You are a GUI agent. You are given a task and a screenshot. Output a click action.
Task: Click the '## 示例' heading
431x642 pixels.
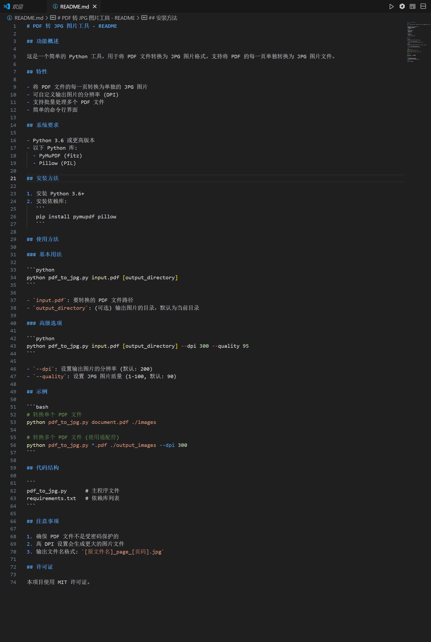click(37, 392)
